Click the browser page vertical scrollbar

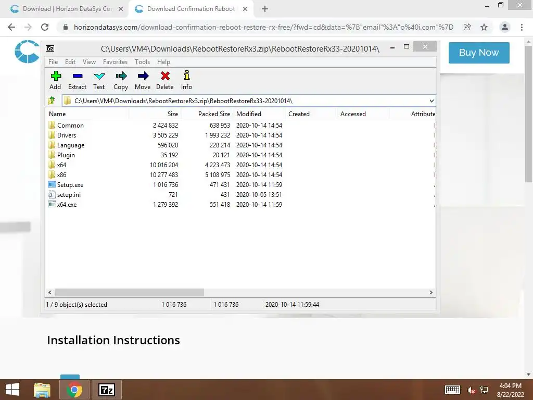(x=528, y=114)
